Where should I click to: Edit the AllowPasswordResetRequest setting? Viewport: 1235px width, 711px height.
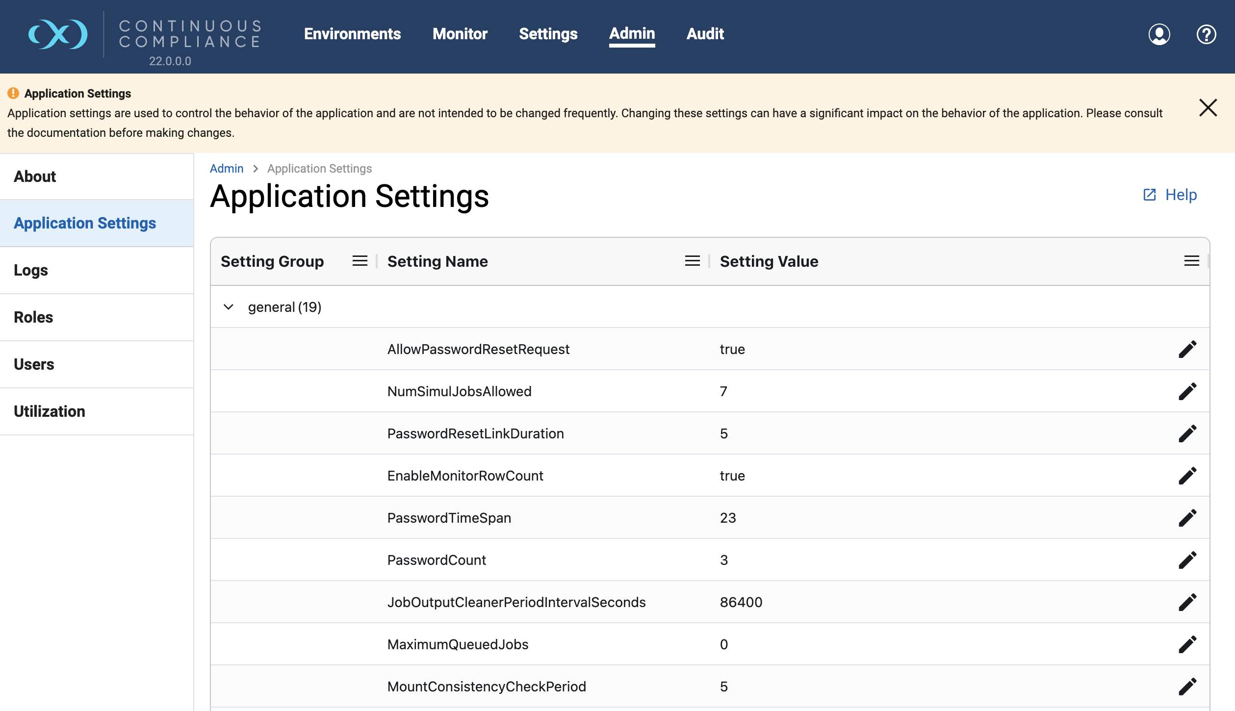(x=1187, y=349)
